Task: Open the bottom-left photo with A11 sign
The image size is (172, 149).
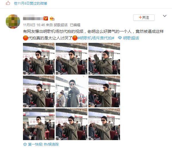Action: pyautogui.click(x=39, y=124)
